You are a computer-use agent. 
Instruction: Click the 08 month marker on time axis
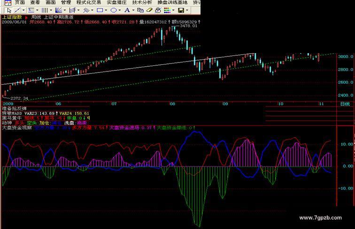[x=172, y=104]
